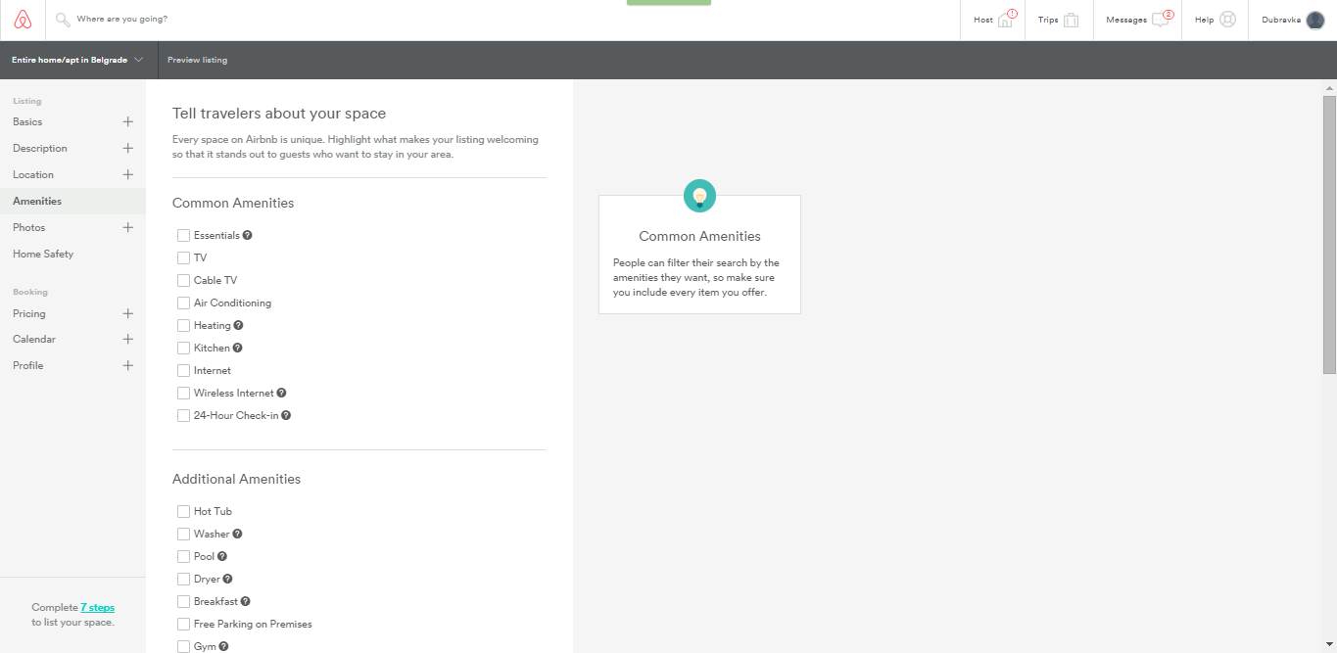Screen dimensions: 1337x653
Task: Go to Photos sidebar item
Action: [29, 227]
